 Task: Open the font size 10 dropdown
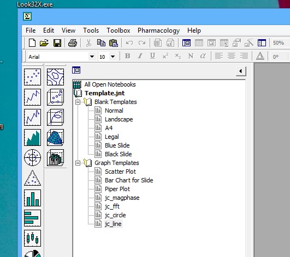[113, 57]
